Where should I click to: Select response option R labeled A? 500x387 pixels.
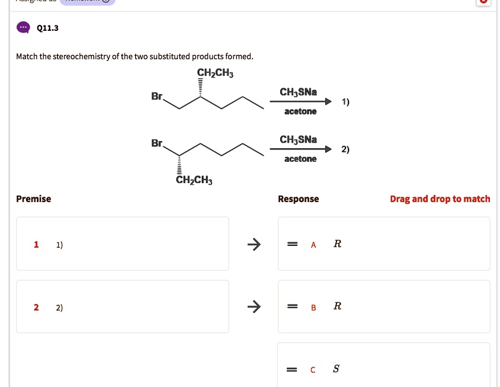[337, 244]
